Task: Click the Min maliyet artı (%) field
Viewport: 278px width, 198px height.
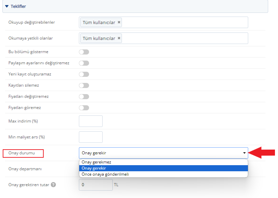Action: tap(91, 137)
